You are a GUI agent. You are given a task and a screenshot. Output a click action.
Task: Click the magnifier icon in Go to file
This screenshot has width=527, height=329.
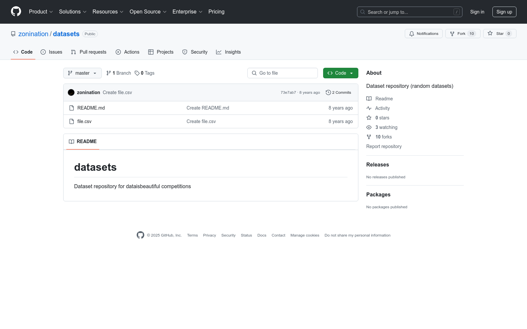tap(254, 73)
